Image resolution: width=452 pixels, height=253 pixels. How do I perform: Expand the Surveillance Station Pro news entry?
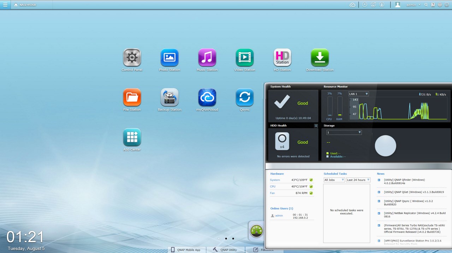(379, 241)
